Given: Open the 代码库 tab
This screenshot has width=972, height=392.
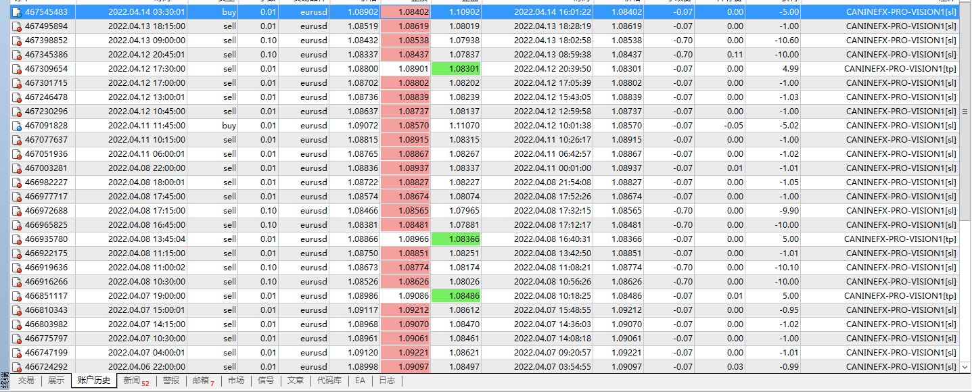Looking at the screenshot, I should (329, 381).
